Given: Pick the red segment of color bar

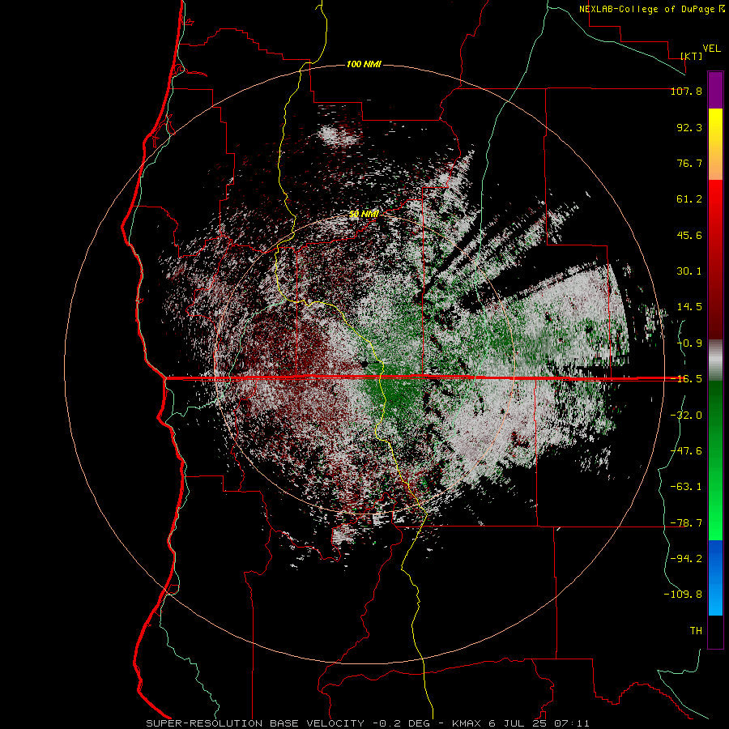Looking at the screenshot, I should [x=715, y=259].
